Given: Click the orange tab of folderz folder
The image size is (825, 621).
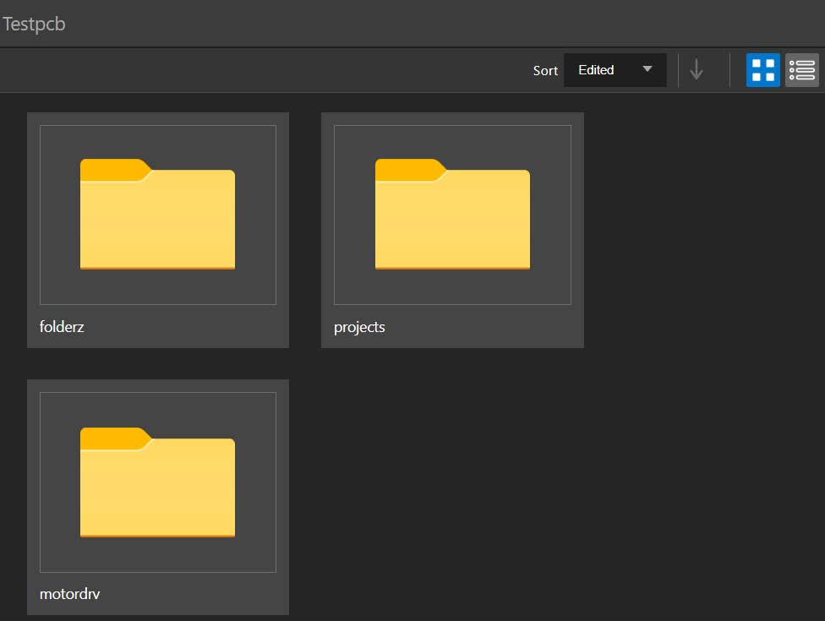Looking at the screenshot, I should [112, 169].
